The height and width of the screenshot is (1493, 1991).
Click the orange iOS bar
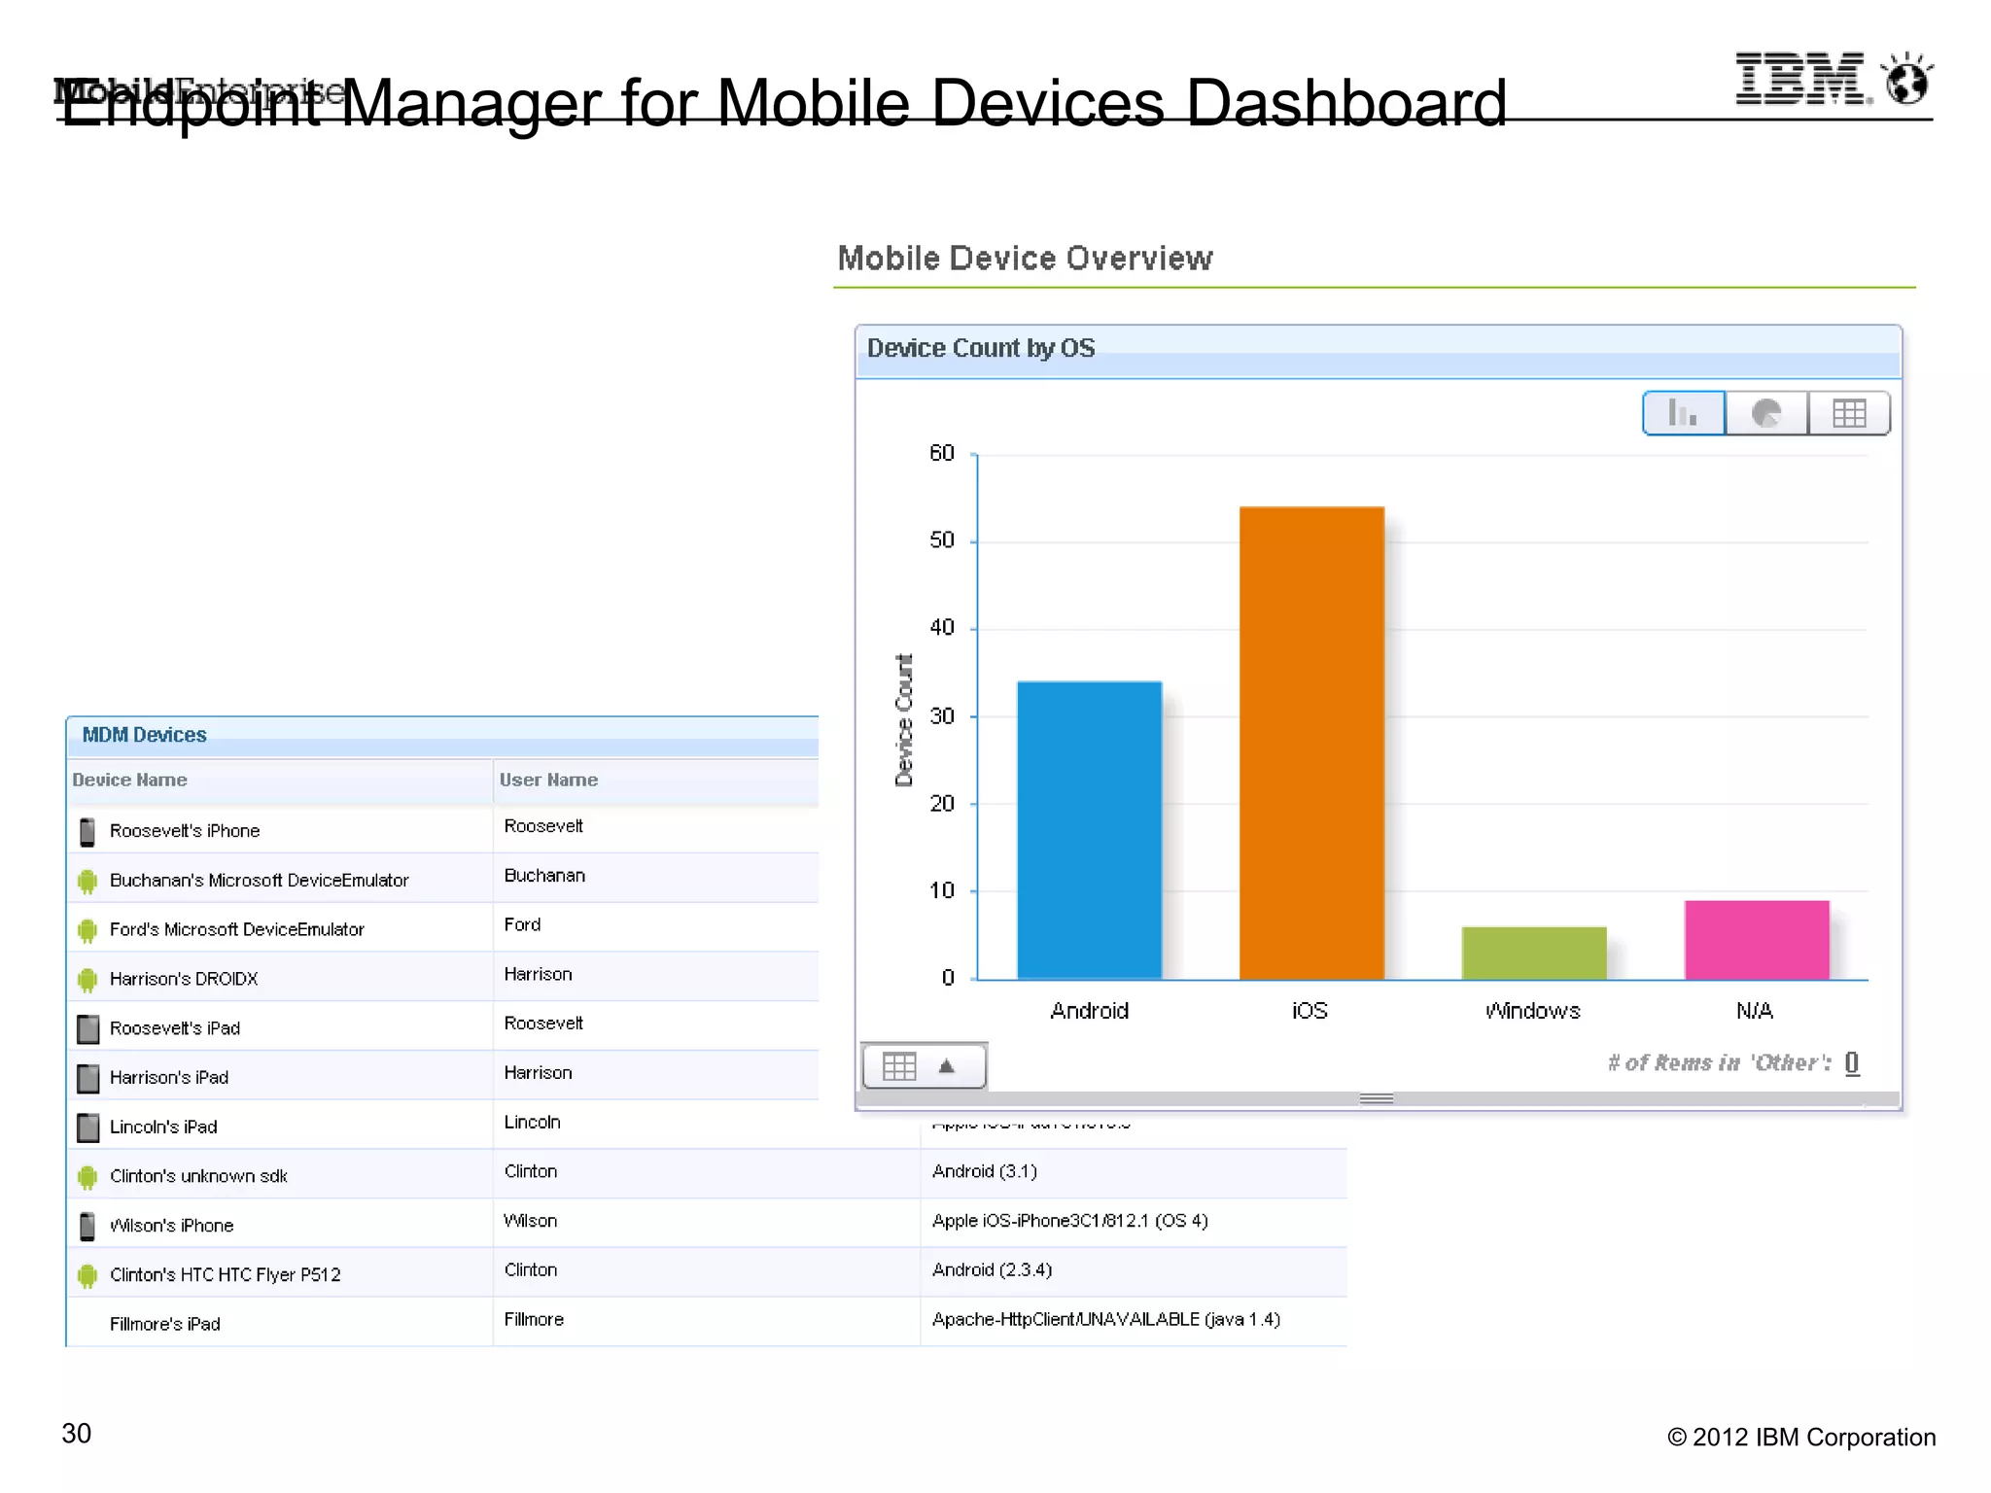pyautogui.click(x=1311, y=743)
